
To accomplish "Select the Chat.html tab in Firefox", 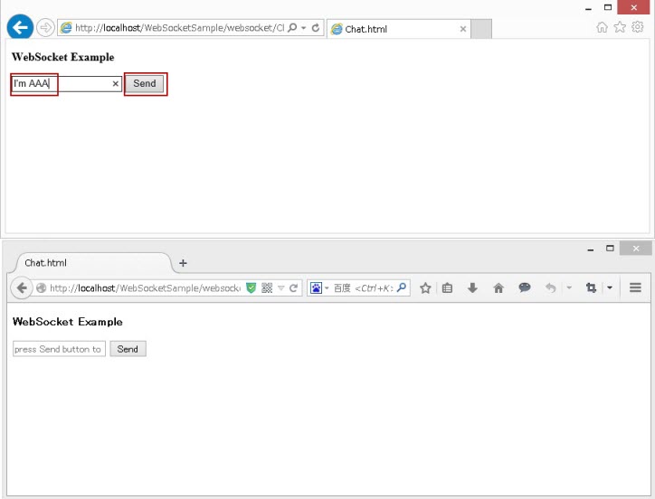I will 94,263.
